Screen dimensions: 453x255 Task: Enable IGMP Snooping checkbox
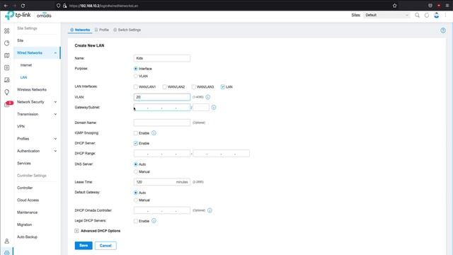[135, 133]
